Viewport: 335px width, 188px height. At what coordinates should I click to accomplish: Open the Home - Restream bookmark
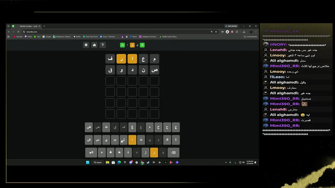point(107,37)
